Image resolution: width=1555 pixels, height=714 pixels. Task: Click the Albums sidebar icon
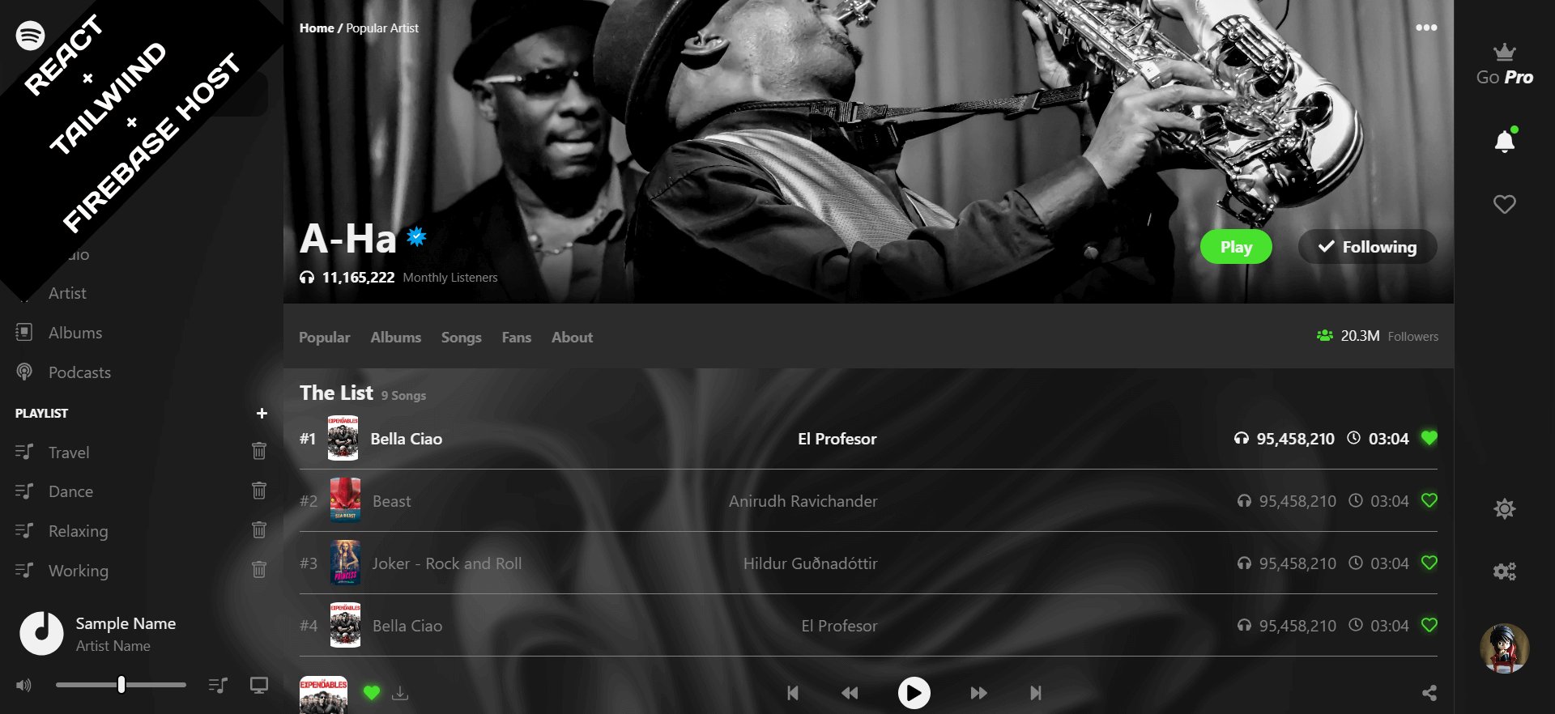tap(24, 332)
